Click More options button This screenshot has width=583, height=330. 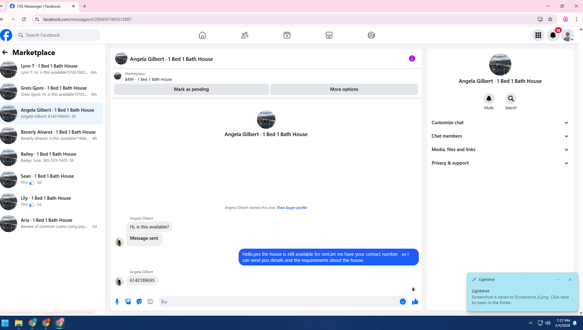[x=344, y=89]
